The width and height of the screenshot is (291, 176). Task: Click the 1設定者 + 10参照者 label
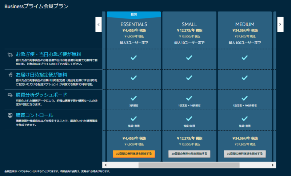point(189,106)
